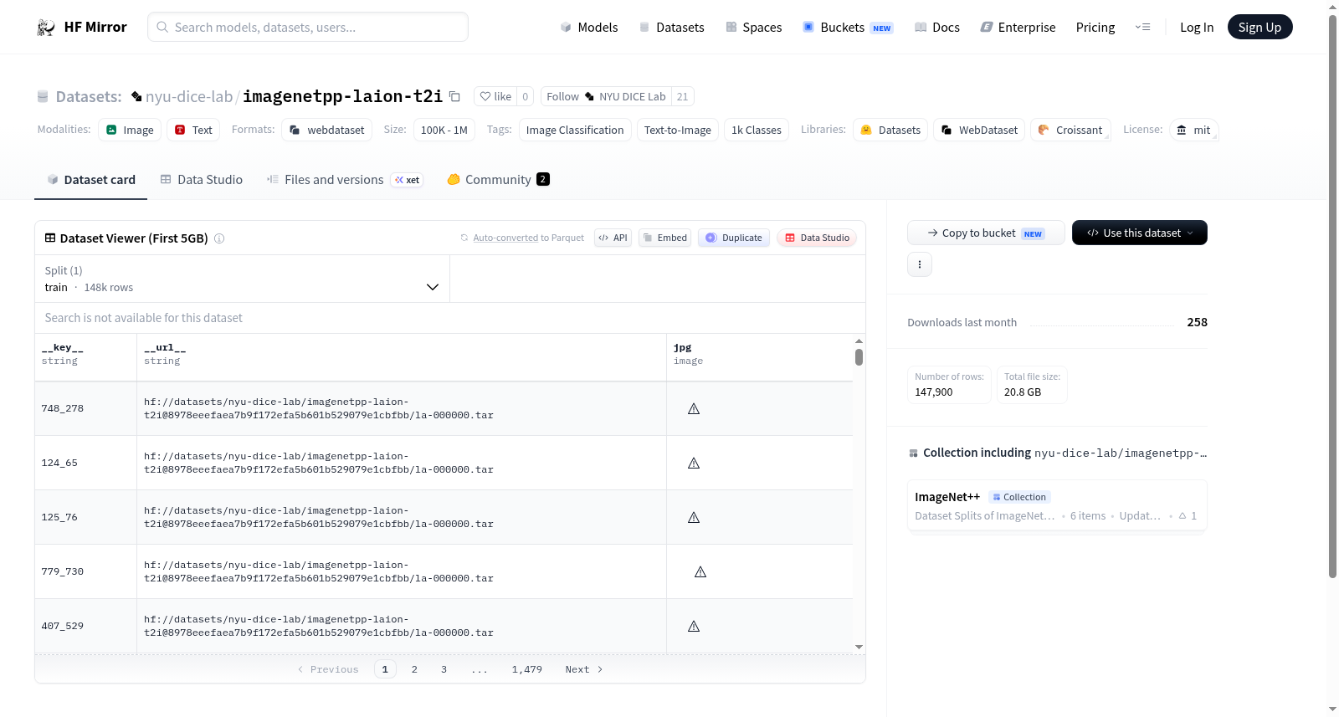The width and height of the screenshot is (1339, 717).
Task: Click the warning icon in row 779_730
Action: click(700, 572)
